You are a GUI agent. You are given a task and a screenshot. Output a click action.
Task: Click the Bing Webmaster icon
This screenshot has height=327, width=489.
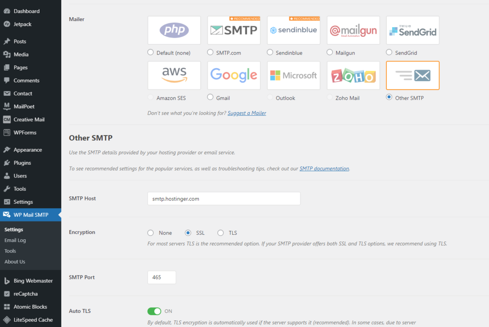pos(7,281)
